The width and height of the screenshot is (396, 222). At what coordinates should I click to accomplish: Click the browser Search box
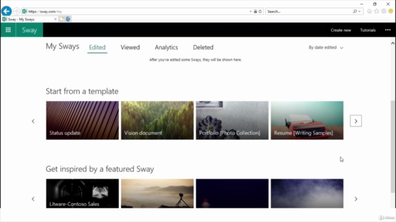309,11
